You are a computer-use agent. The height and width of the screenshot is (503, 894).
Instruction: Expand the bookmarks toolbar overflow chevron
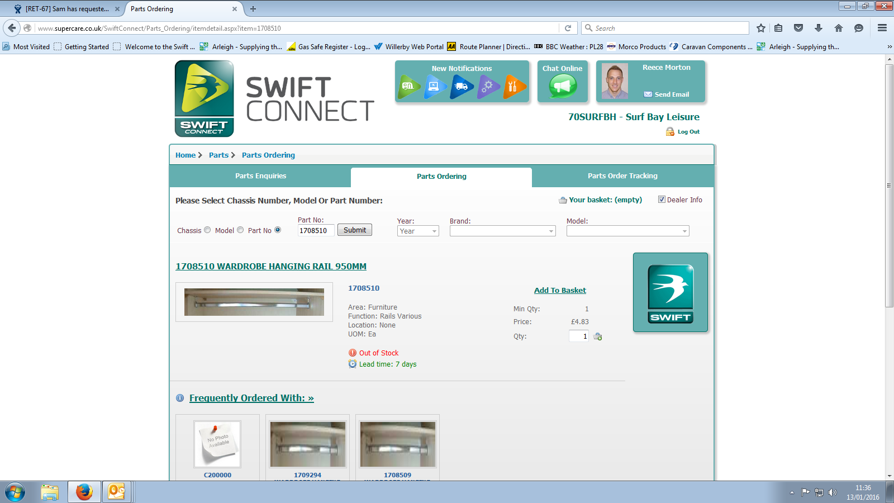pyautogui.click(x=890, y=47)
